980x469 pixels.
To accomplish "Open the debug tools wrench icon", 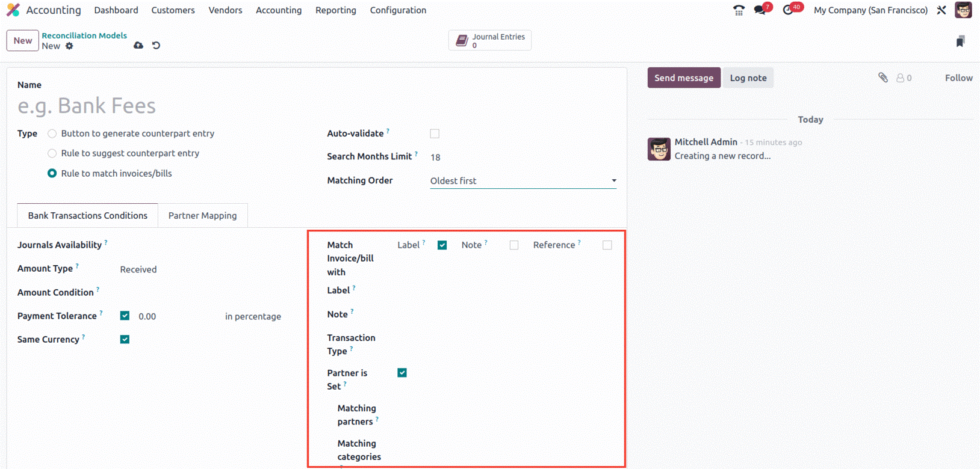I will pos(941,10).
